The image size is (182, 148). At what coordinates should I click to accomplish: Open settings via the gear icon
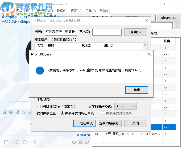11,112
